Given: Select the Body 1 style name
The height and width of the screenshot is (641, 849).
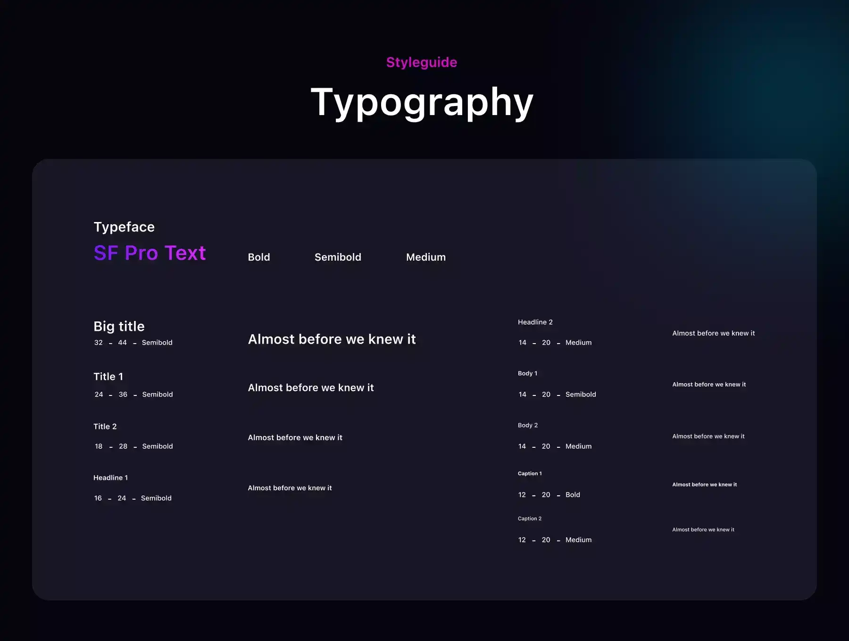Looking at the screenshot, I should (x=527, y=373).
